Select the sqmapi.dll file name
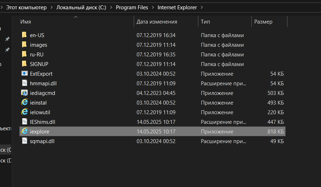The image size is (321, 187). click(42, 141)
